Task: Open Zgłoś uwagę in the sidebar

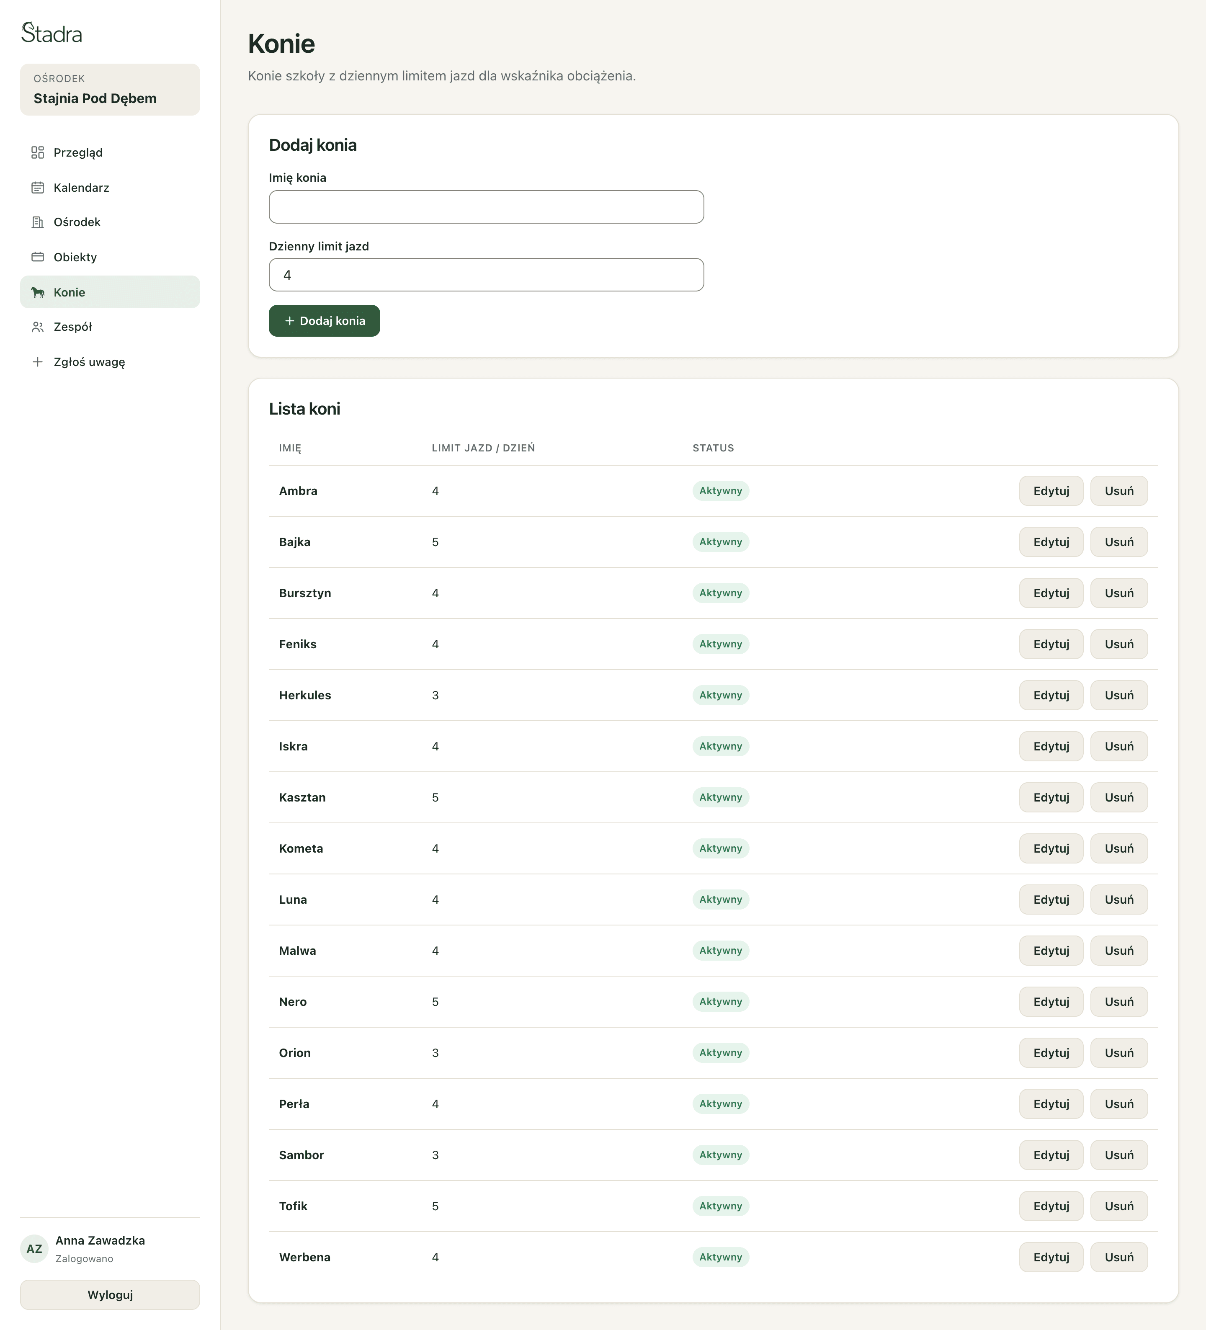Action: [110, 361]
